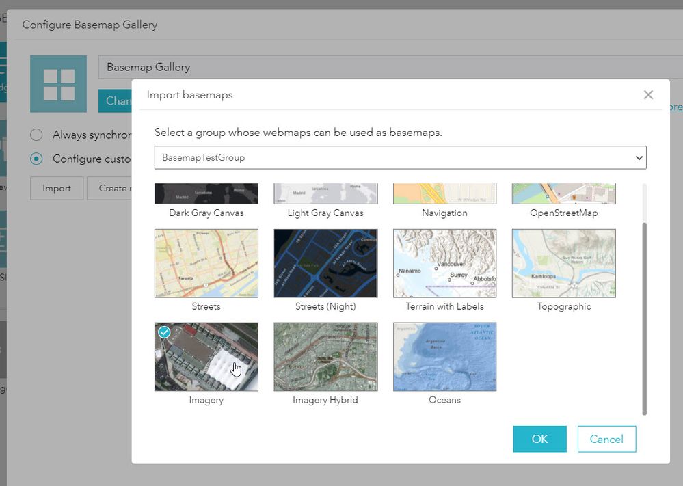The height and width of the screenshot is (486, 683).
Task: Select the Dark Gray Canvas basemap thumbnail
Action: [x=206, y=194]
